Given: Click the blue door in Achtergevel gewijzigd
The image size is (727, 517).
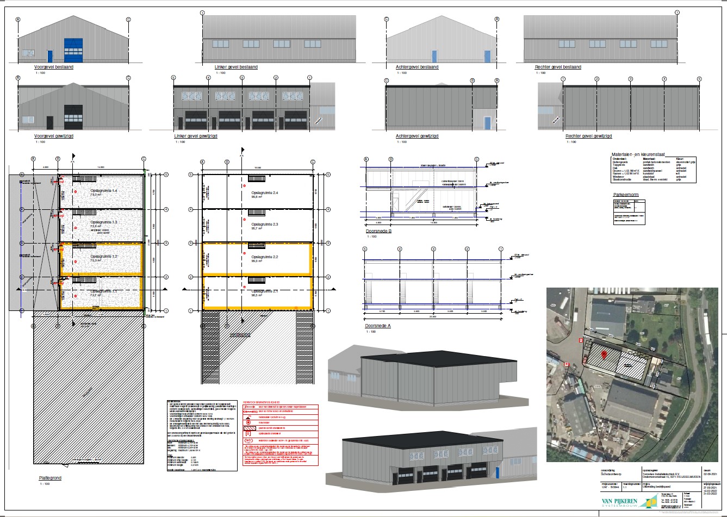Looking at the screenshot, I should pyautogui.click(x=487, y=123).
